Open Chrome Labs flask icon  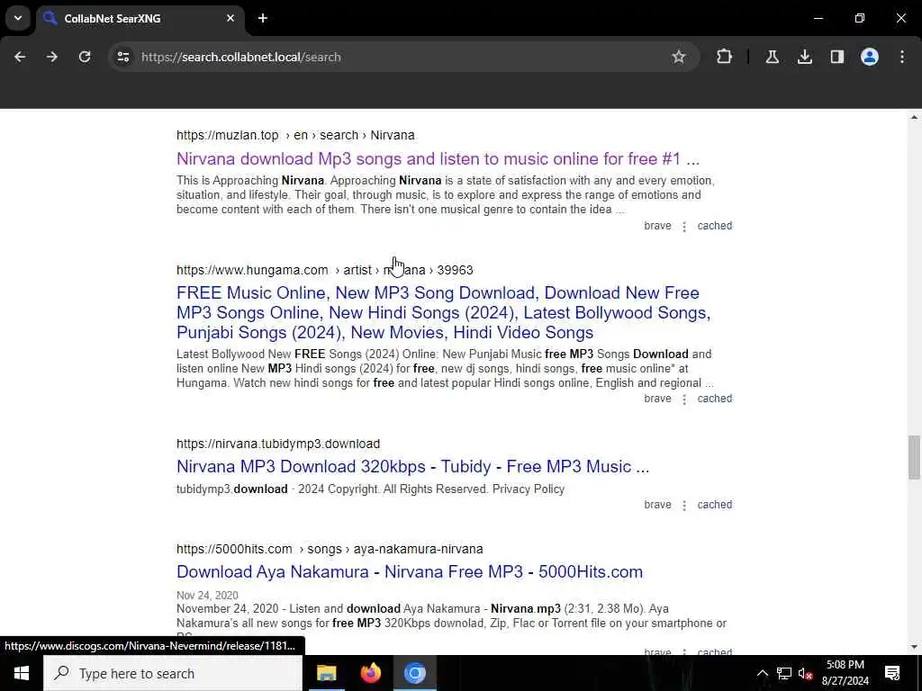click(x=772, y=57)
